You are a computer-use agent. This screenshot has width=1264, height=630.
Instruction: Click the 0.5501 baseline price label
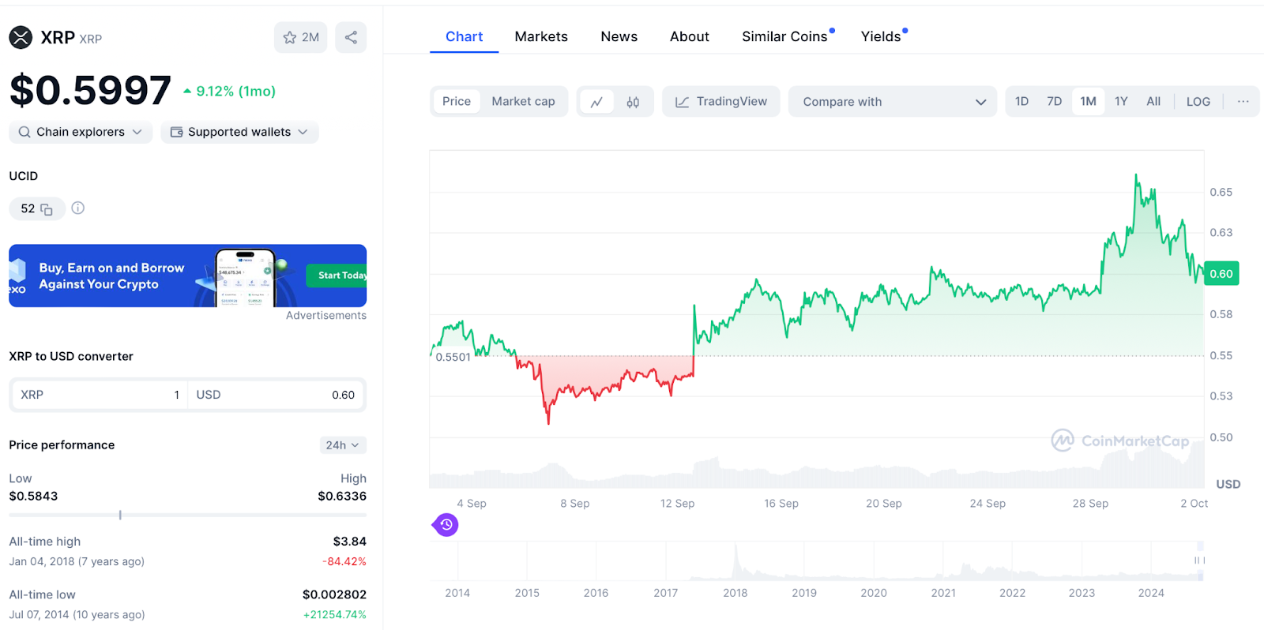pos(453,357)
